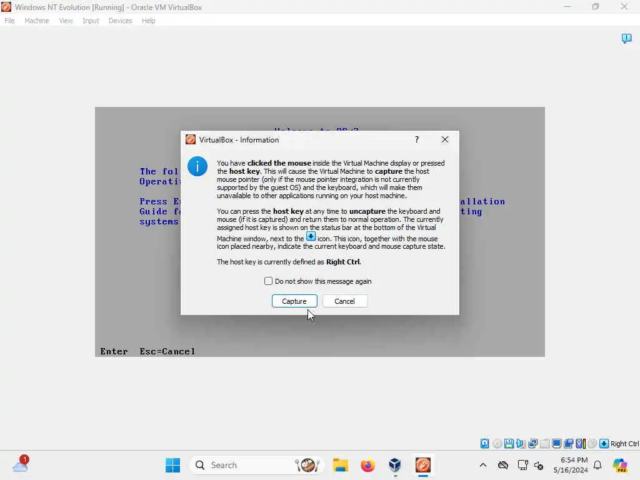The width and height of the screenshot is (640, 480).
Task: Click the VirtualBox icon in the main window title bar
Action: point(6,7)
